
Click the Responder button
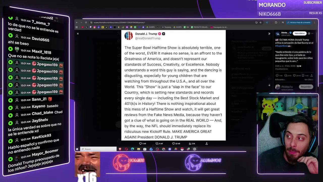[x=306, y=87]
